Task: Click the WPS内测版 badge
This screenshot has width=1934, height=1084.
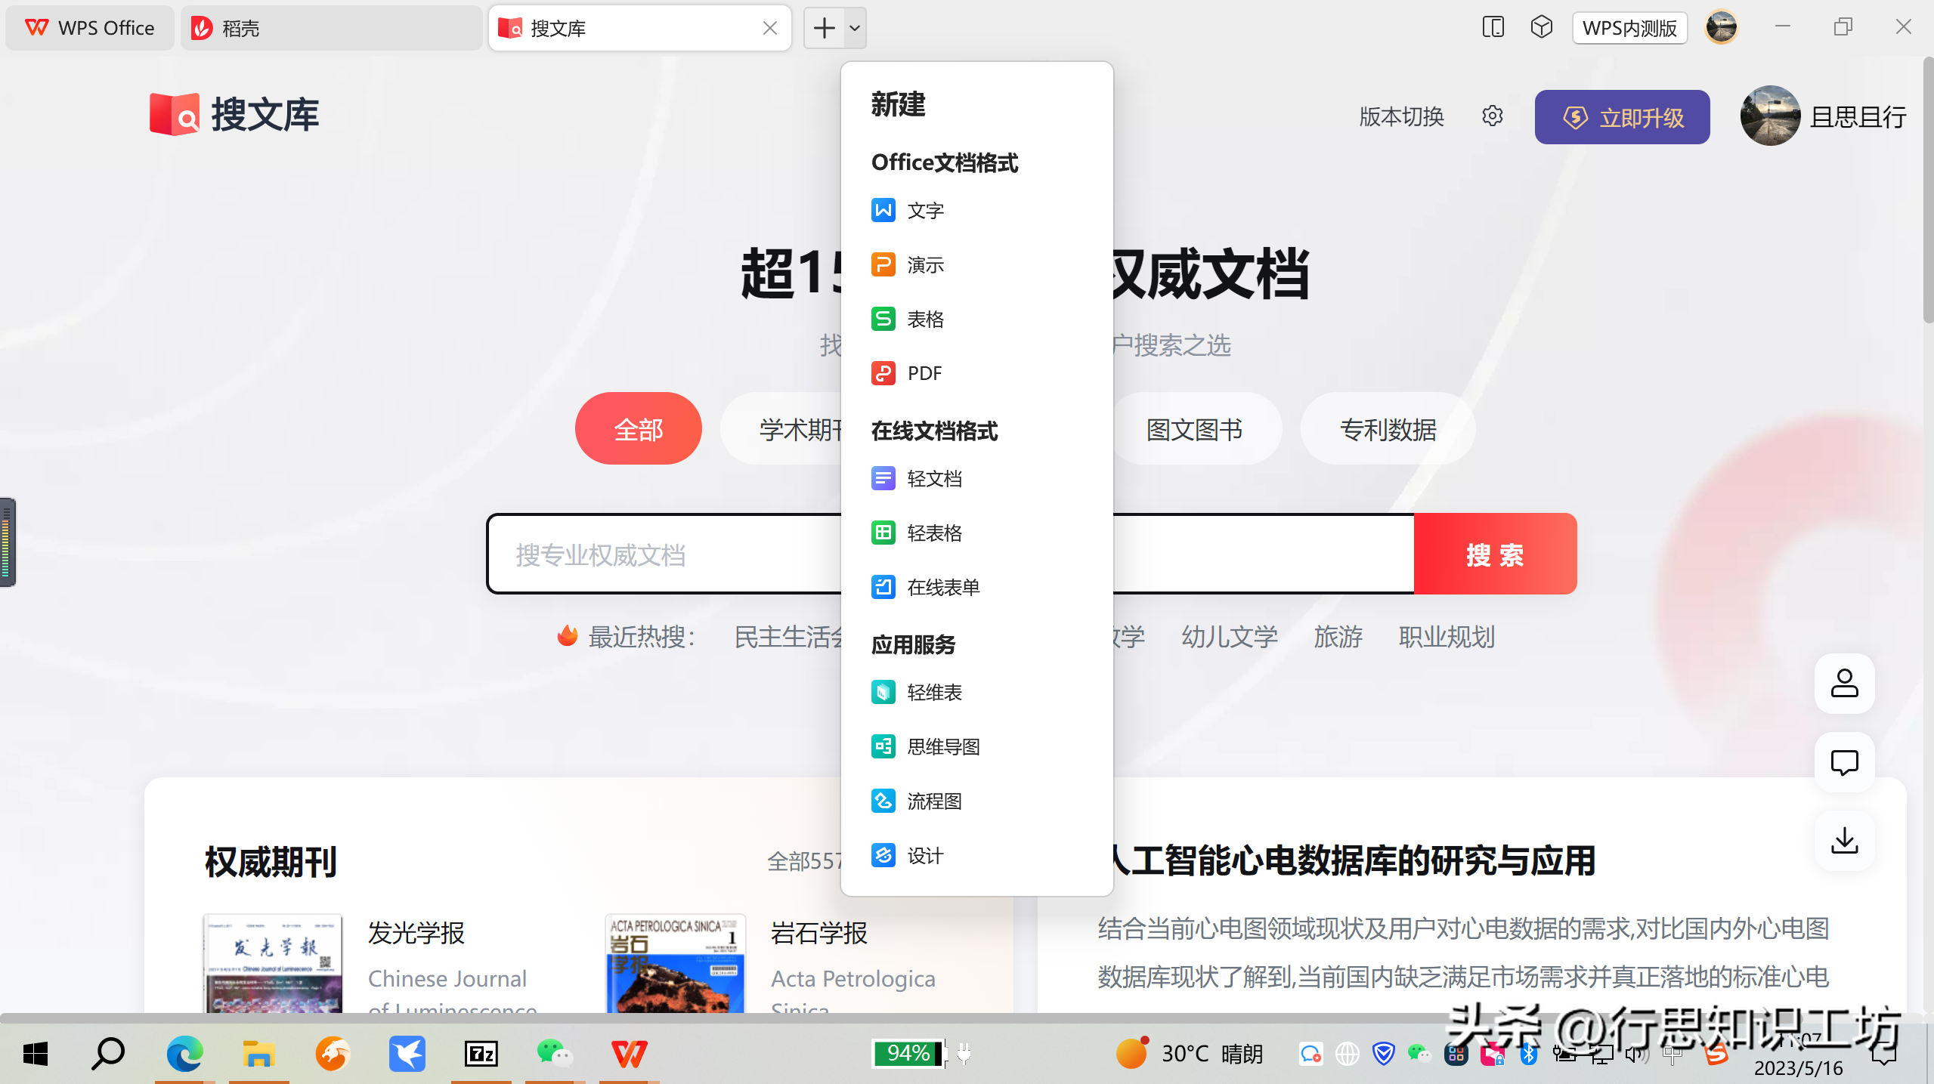Action: pyautogui.click(x=1629, y=29)
